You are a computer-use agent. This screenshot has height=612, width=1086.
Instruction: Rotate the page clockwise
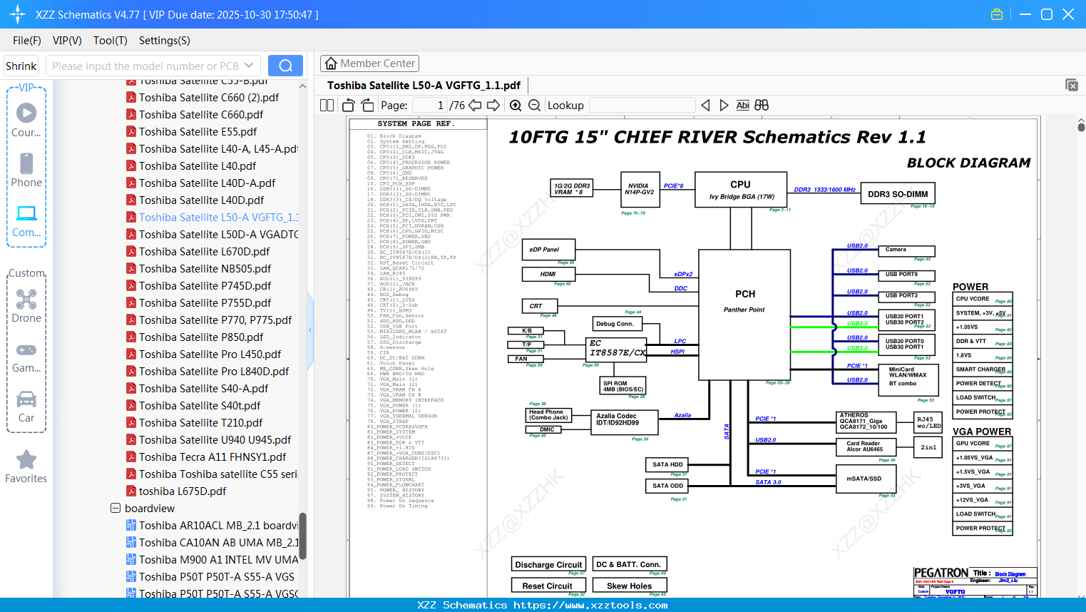(x=367, y=106)
